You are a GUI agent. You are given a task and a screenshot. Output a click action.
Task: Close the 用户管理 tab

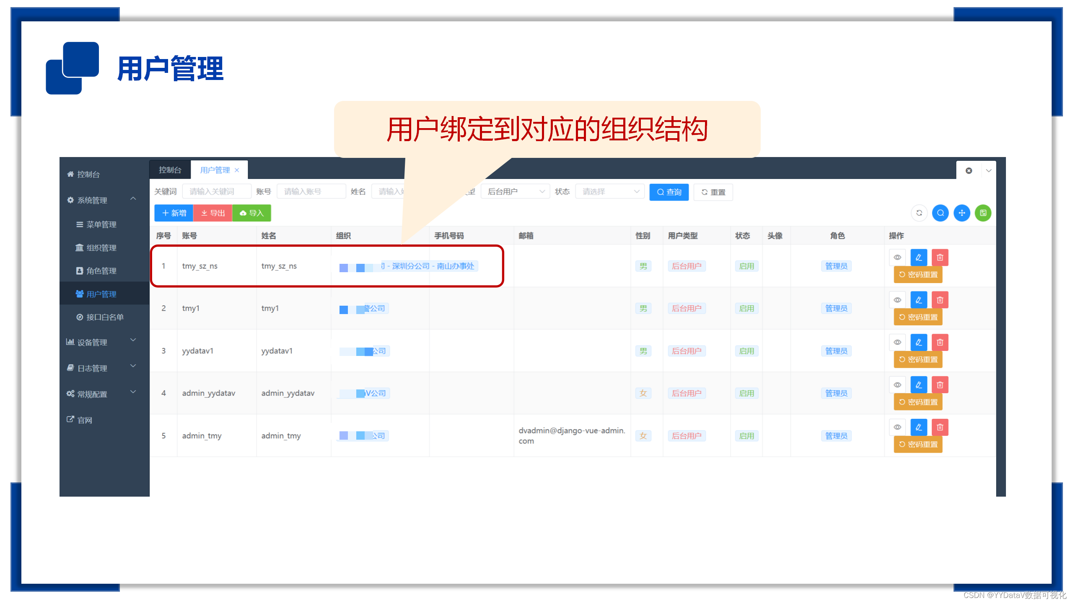click(x=237, y=170)
